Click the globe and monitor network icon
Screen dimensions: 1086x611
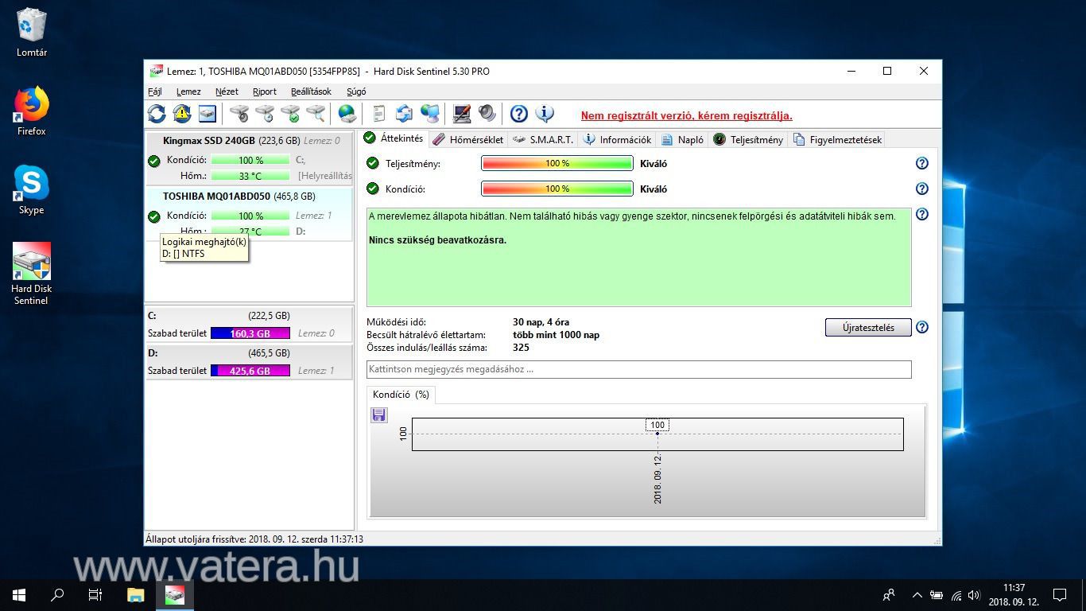[430, 114]
